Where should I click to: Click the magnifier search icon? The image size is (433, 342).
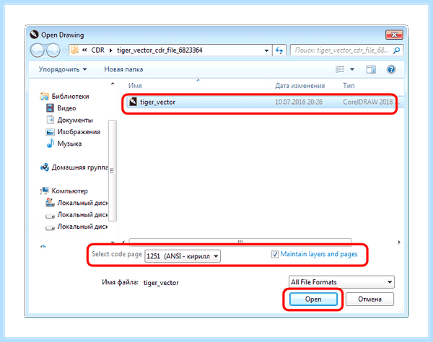[x=396, y=51]
